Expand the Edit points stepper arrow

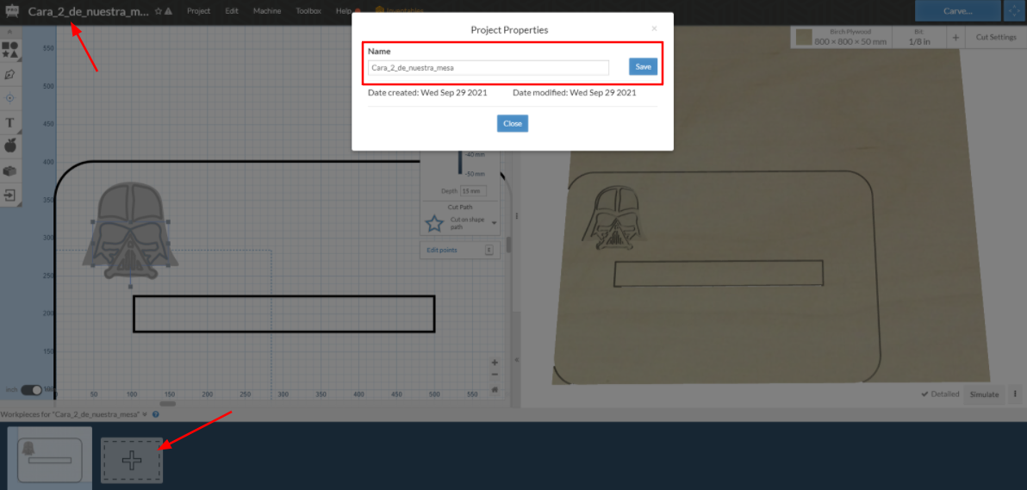(x=489, y=251)
